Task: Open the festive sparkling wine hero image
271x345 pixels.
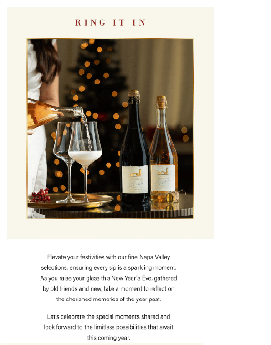Action: pos(110,129)
